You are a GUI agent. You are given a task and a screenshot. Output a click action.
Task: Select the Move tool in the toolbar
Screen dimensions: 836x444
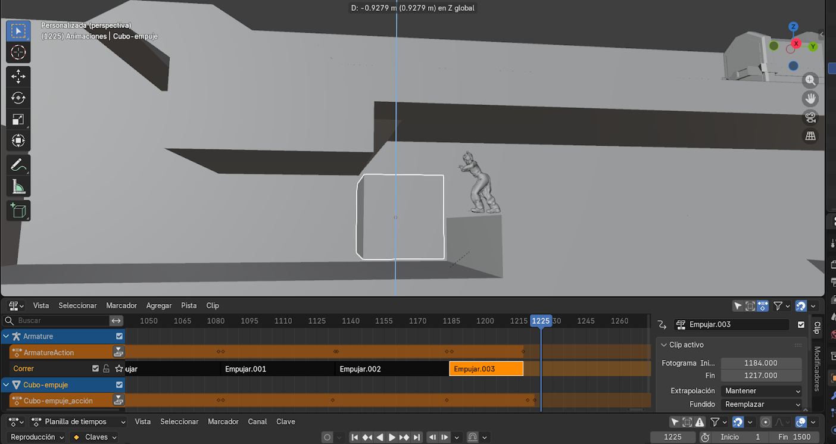(18, 76)
